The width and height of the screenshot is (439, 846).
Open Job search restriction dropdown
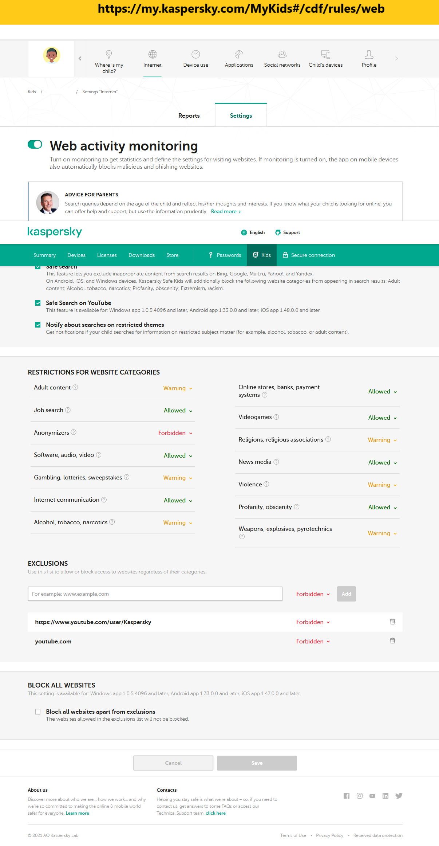[x=178, y=411]
